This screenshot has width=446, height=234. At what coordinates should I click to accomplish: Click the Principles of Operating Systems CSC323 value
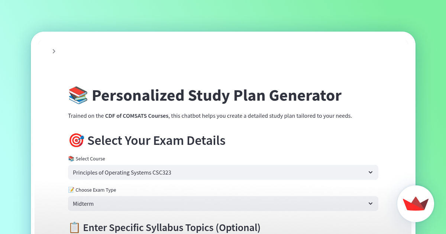click(x=122, y=172)
